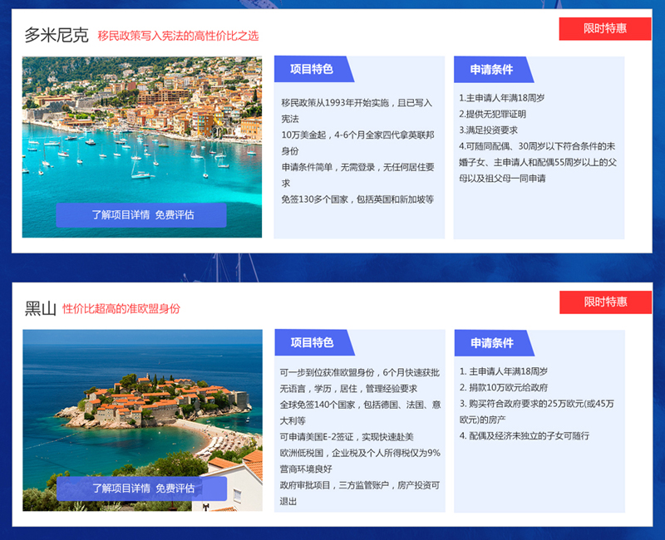Open the 多米尼克 coastal town photo

click(142, 147)
